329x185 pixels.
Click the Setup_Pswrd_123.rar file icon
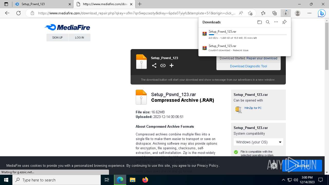pyautogui.click(x=141, y=97)
